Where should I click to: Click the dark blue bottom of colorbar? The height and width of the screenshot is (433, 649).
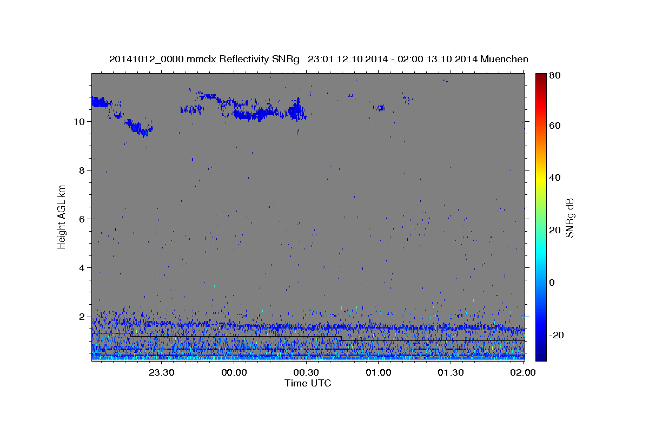[x=541, y=356]
